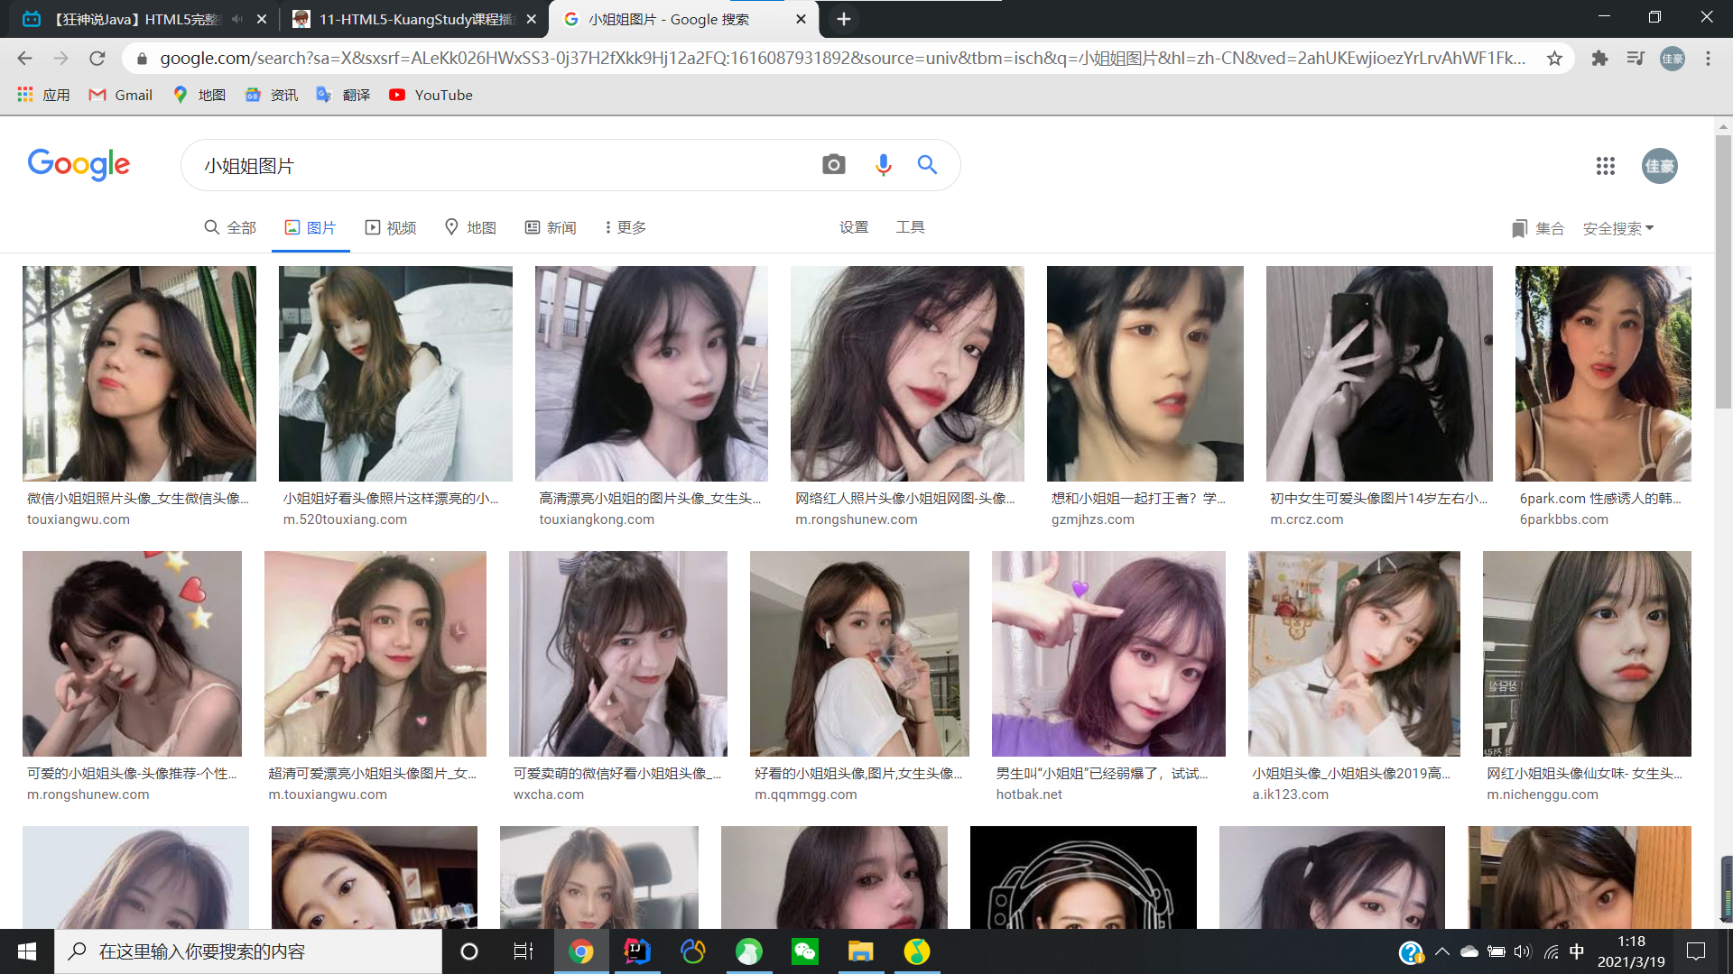Open the clock and date 1:18 flyout
This screenshot has height=974, width=1733.
pyautogui.click(x=1631, y=951)
